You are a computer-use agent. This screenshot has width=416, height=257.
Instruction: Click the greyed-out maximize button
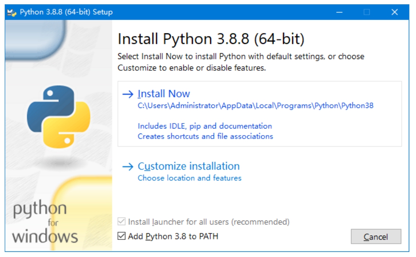click(x=367, y=12)
